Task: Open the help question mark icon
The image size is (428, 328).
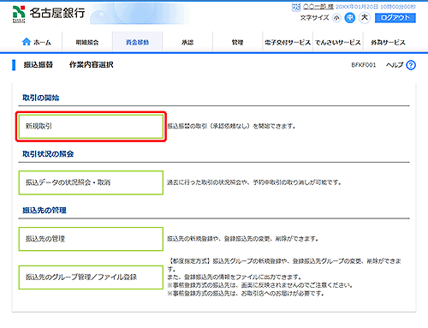Action: pos(411,65)
